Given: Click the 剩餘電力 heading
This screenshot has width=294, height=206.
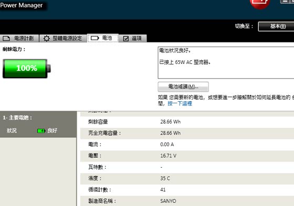Looking at the screenshot, I should click(x=14, y=49).
